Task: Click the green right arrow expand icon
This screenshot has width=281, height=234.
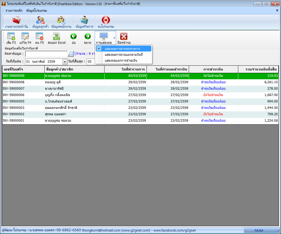Action: 87,36
